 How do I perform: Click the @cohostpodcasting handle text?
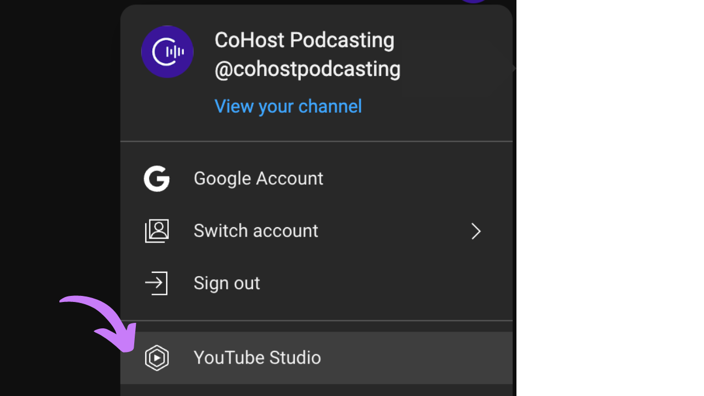pos(307,69)
